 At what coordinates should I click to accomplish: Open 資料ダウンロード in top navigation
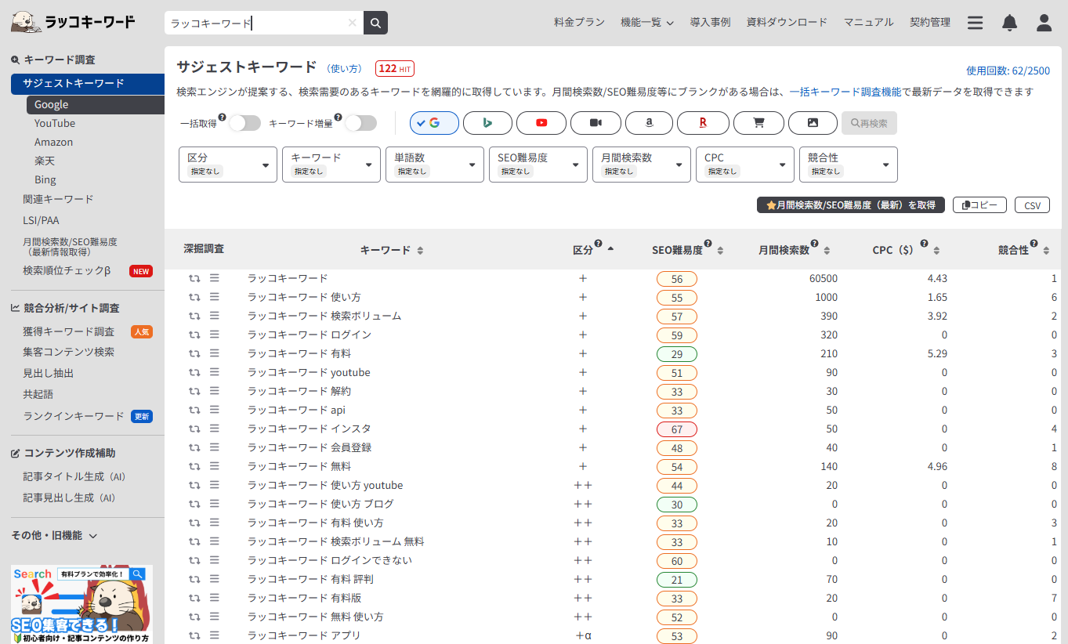point(787,23)
